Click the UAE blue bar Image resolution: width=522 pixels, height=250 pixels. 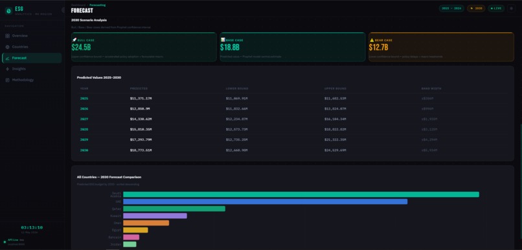click(x=266, y=202)
